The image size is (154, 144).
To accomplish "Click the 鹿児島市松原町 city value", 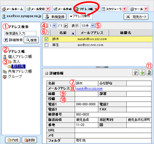I will click(x=139, y=120).
